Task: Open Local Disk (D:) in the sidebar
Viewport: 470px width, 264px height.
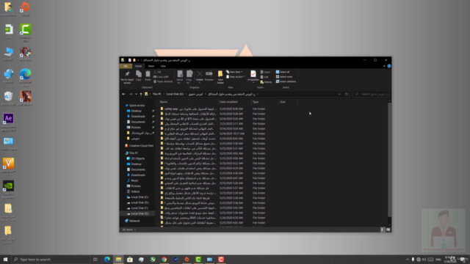Action: click(x=140, y=202)
